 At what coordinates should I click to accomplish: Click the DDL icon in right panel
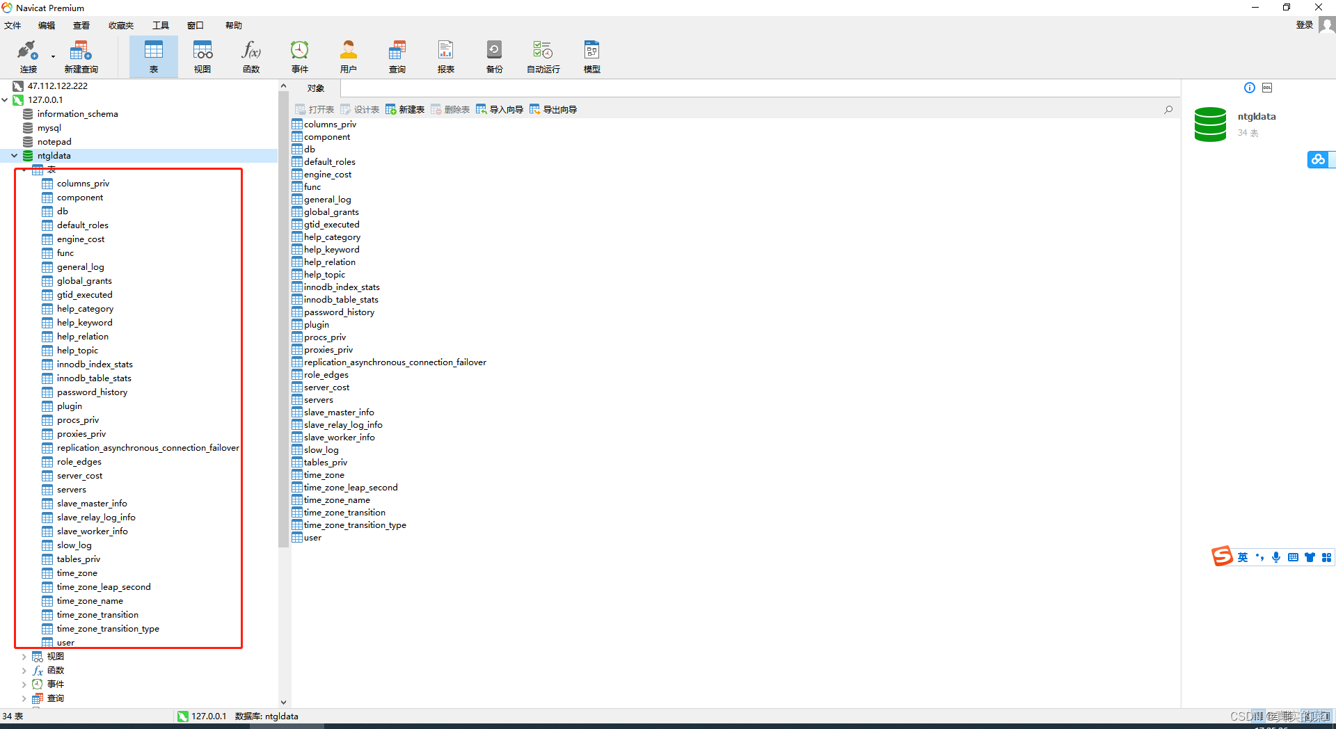[x=1267, y=88]
